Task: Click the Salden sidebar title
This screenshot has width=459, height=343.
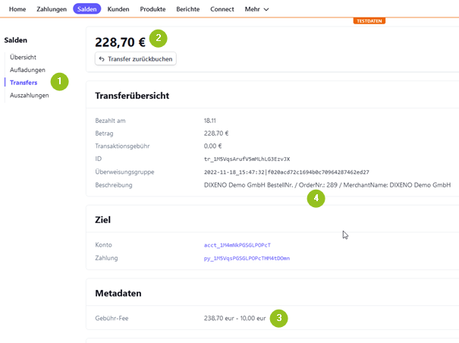Action: (15, 40)
